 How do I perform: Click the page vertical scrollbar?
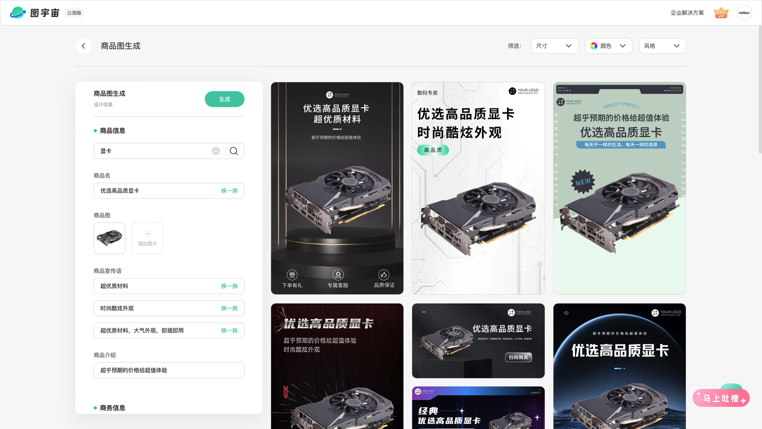click(x=759, y=89)
